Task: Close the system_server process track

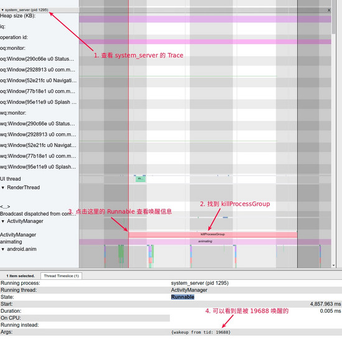Action: tap(329, 10)
